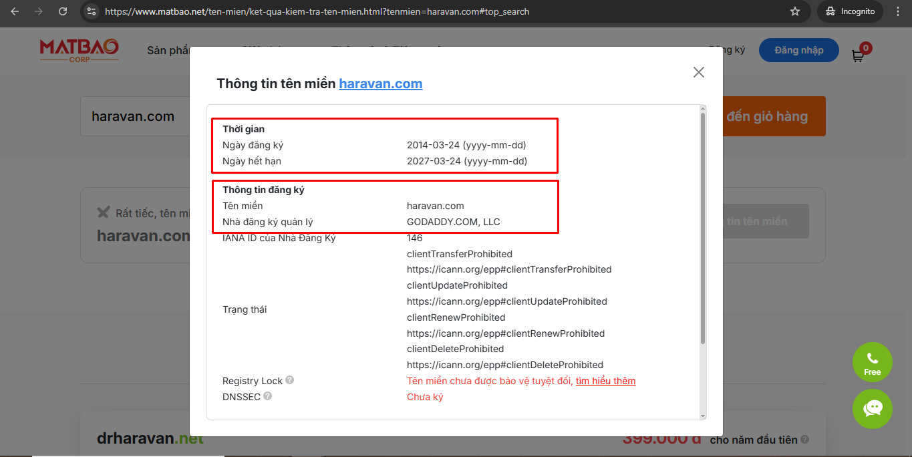The width and height of the screenshot is (912, 457).
Task: Click the browser forward arrow
Action: coord(39,11)
